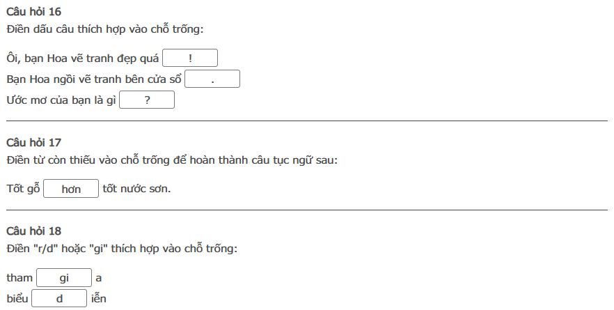This screenshot has height=310, width=614.
Task: Click the instruction about "r/d" hoặc "gi"
Action: tap(122, 248)
